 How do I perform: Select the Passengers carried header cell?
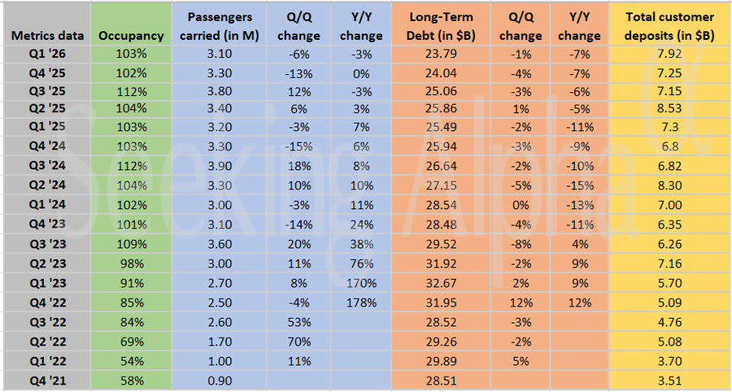[220, 26]
